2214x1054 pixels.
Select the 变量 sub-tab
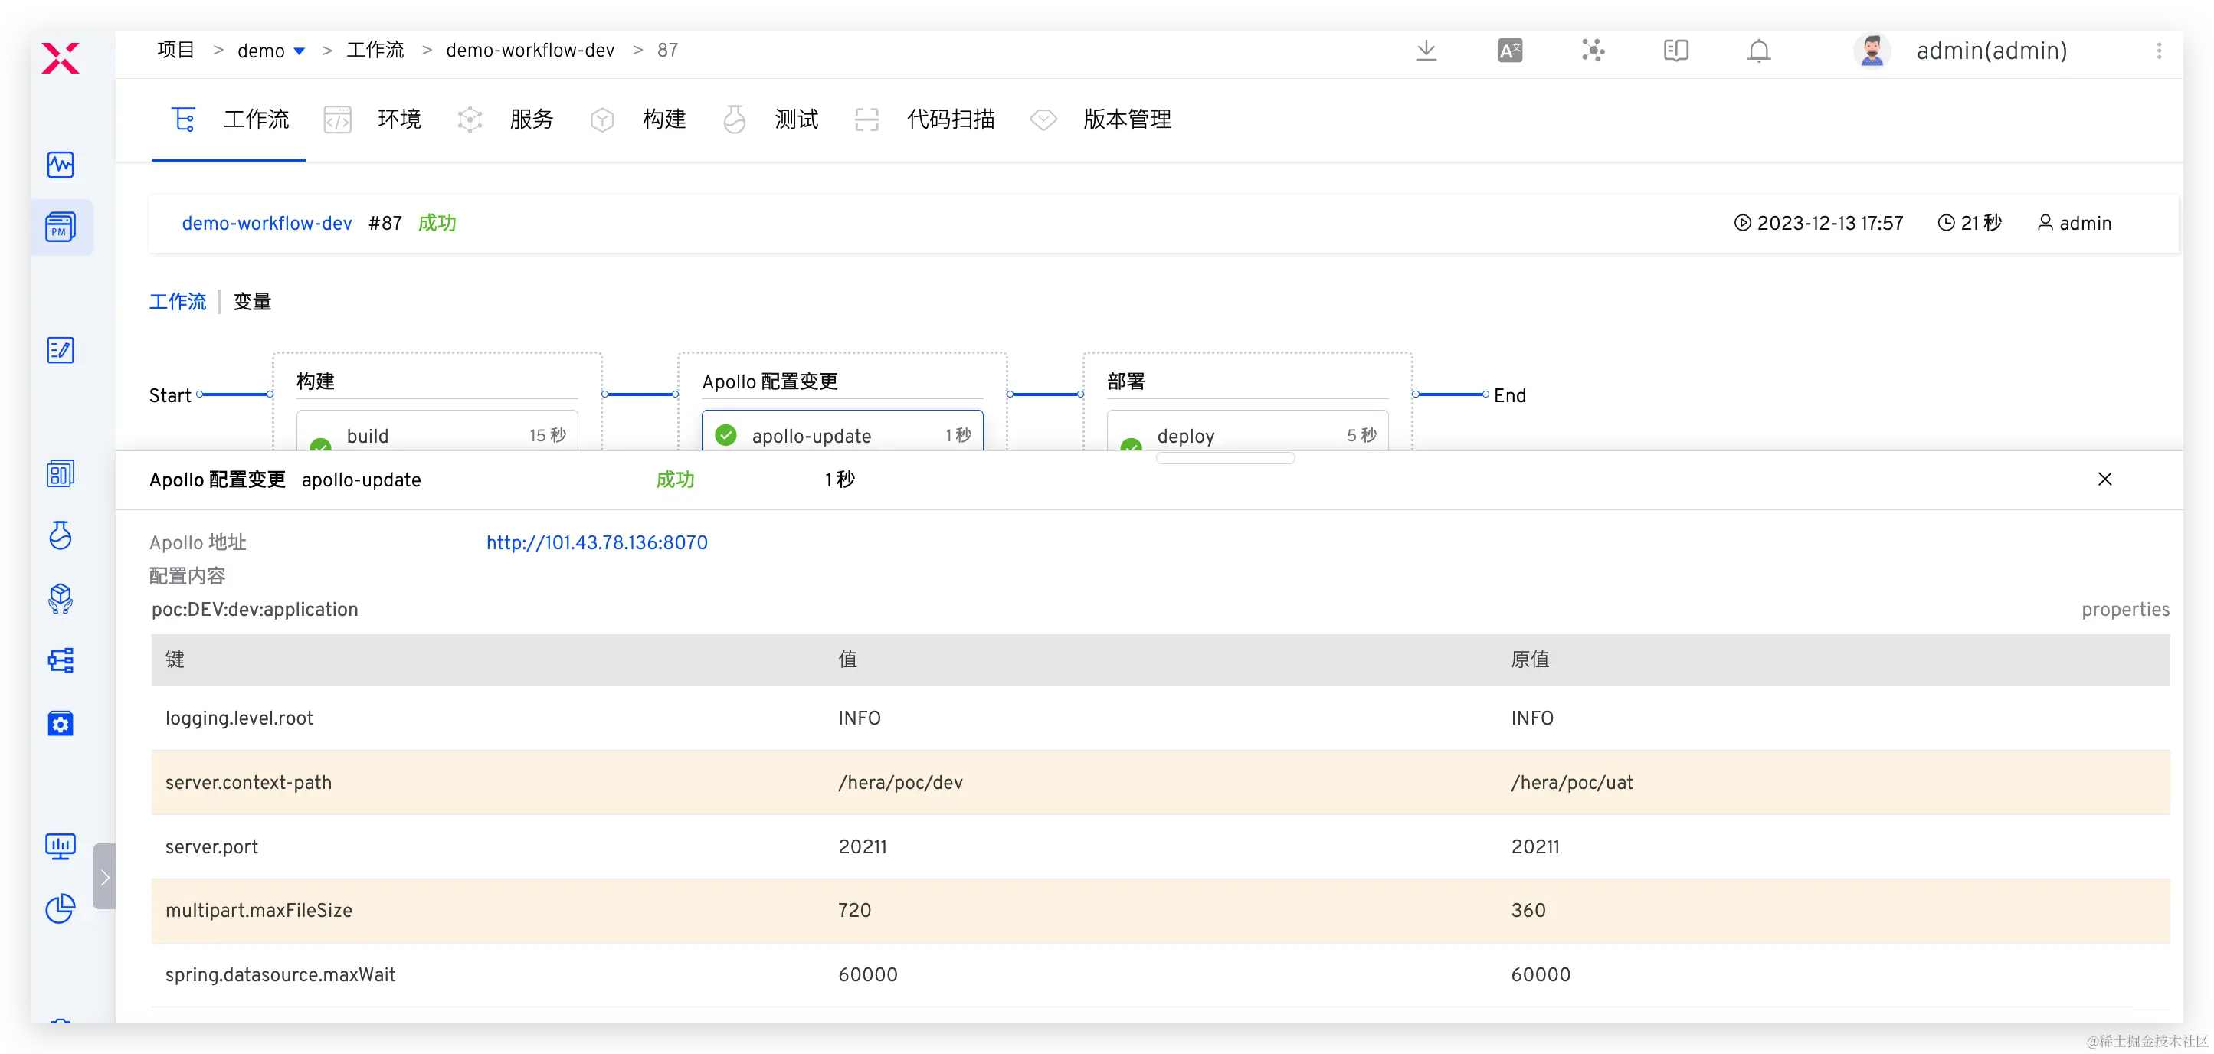click(x=252, y=302)
